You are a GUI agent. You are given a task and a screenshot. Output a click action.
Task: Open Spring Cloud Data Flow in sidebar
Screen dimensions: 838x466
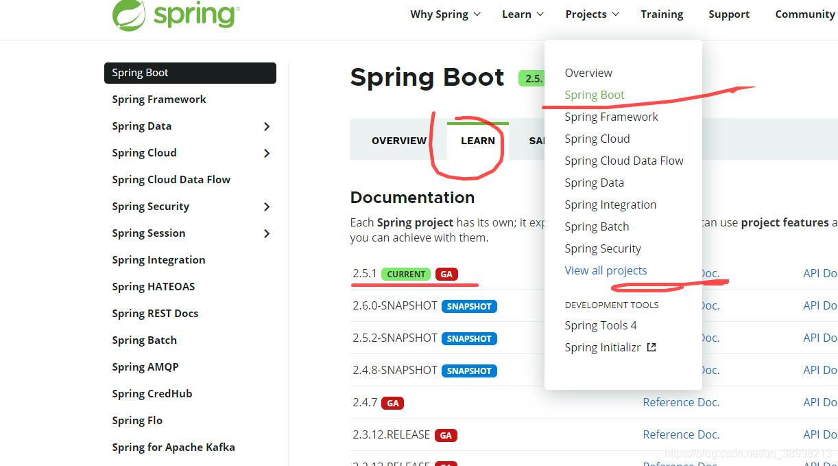pos(171,179)
